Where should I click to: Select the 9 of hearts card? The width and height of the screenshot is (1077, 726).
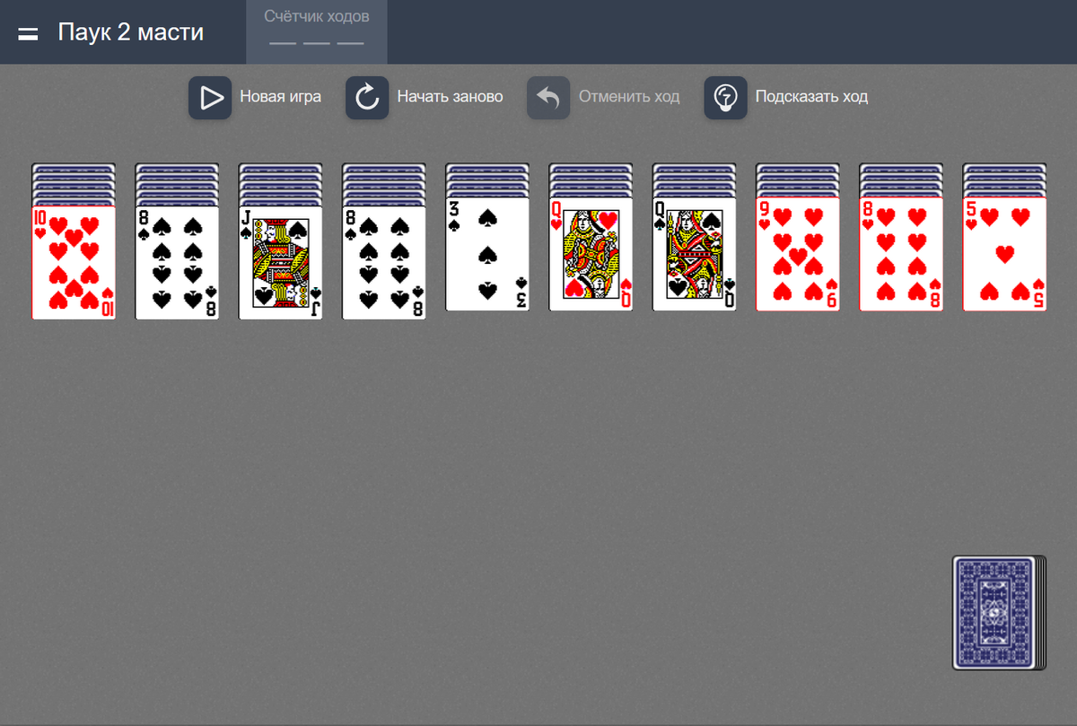(x=798, y=254)
